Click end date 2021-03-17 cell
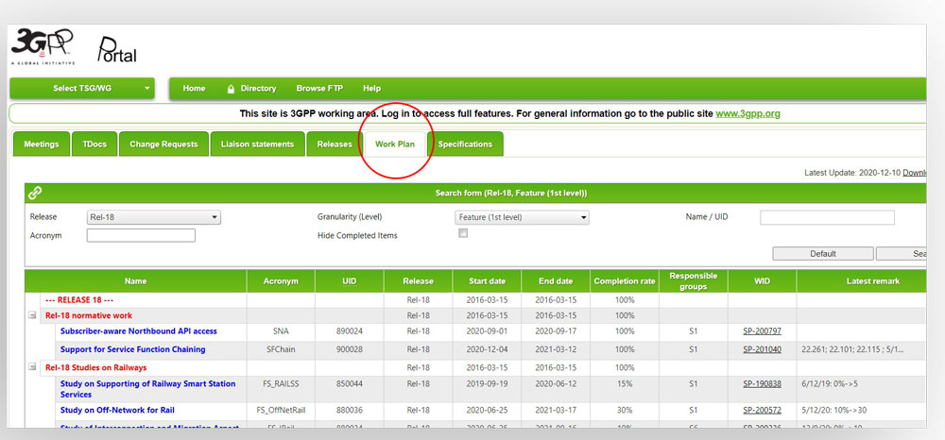This screenshot has height=440, width=945. click(556, 410)
